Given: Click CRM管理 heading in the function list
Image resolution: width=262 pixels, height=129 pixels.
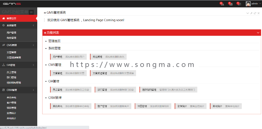Looking at the screenshot, I should (55, 98).
